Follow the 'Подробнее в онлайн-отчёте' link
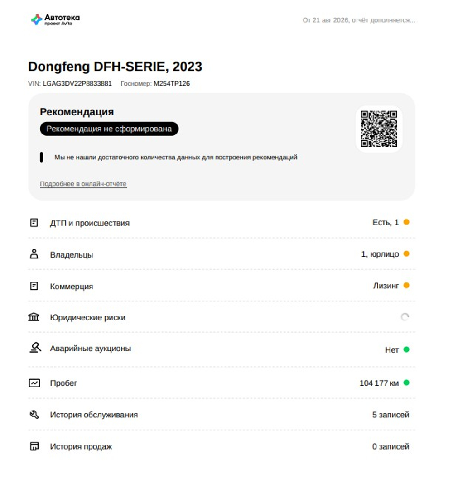Image resolution: width=453 pixels, height=483 pixels. 83,184
